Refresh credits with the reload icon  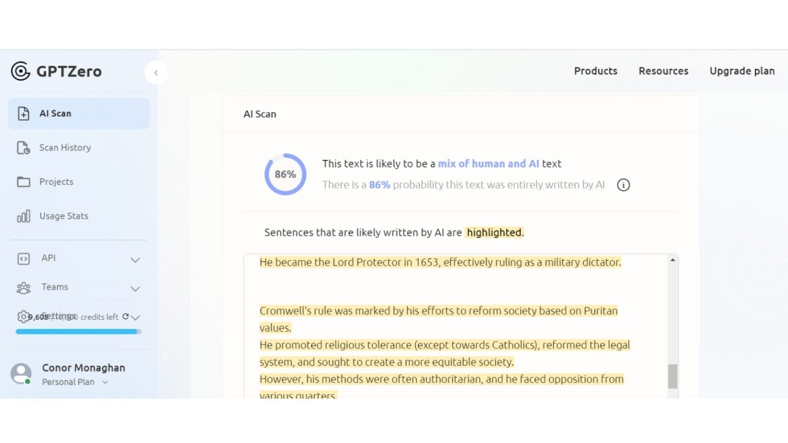coord(125,316)
